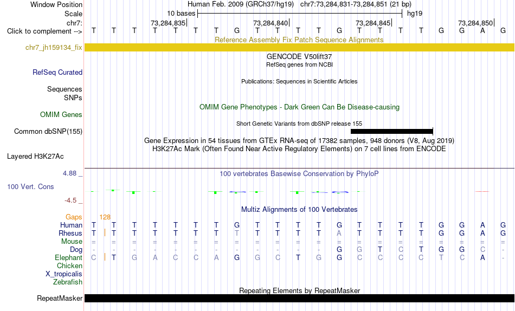
Task: Click 'Repeating Elements by RepeatMasker' title
Action: pyautogui.click(x=300, y=290)
